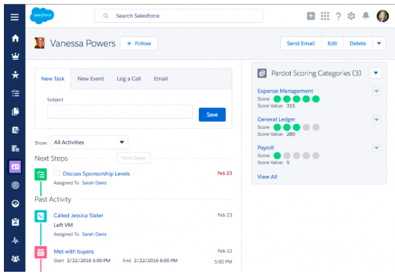Open the Reports clipboard icon in sidebar

tap(15, 222)
